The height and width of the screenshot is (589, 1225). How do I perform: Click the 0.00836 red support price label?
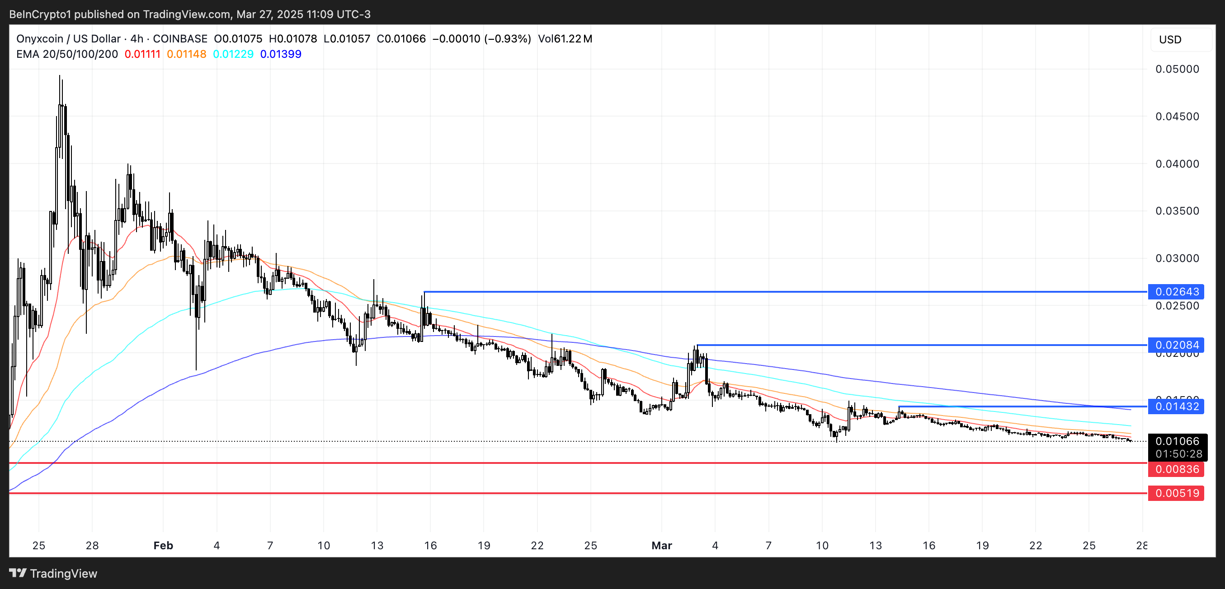[x=1177, y=469]
